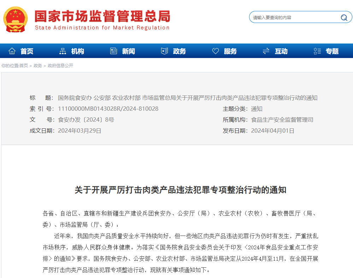This screenshot has height=278, width=353.
Task: Click the house icon beside 首页
Action: (x=12, y=51)
